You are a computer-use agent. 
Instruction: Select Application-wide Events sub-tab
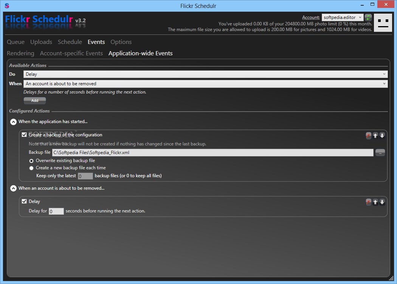tap(141, 53)
